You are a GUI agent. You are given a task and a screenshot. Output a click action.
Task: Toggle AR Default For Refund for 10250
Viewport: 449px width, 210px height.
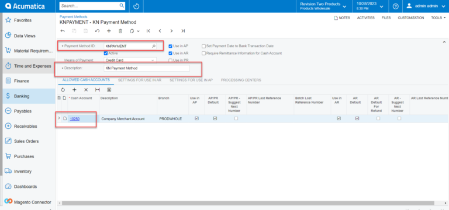click(x=378, y=118)
